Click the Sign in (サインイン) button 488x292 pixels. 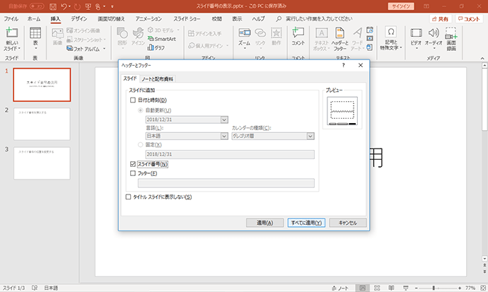click(401, 6)
